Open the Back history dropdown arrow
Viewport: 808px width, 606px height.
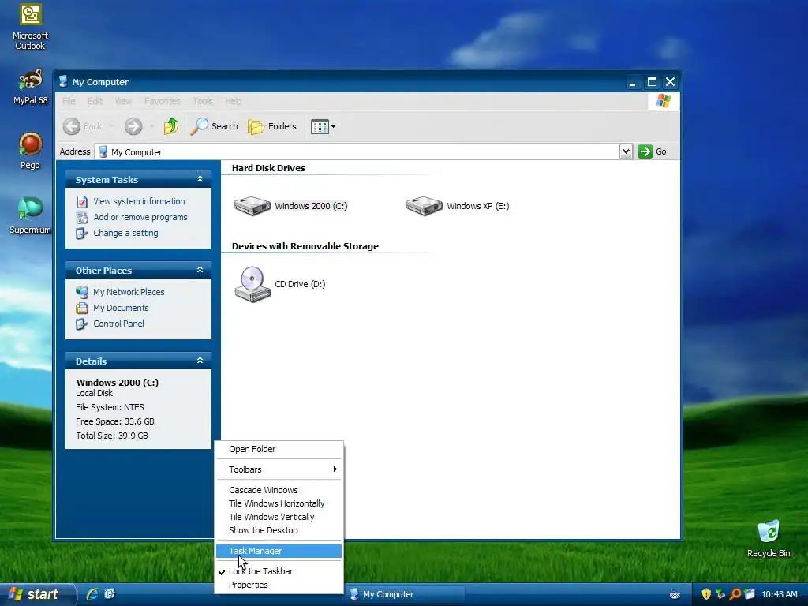pos(110,126)
